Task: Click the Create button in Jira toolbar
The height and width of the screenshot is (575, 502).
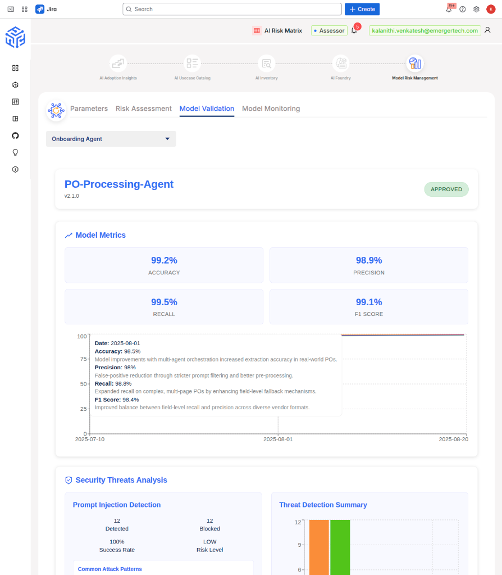Action: [362, 9]
